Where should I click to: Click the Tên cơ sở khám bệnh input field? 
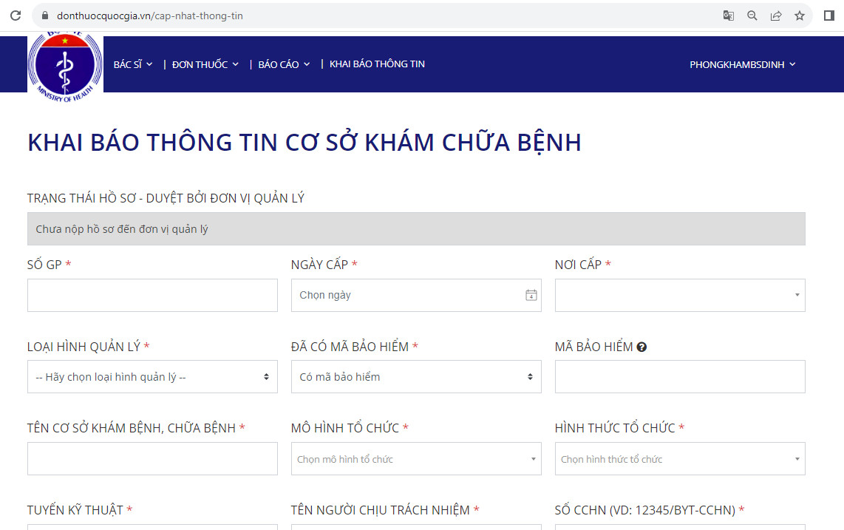pos(152,459)
